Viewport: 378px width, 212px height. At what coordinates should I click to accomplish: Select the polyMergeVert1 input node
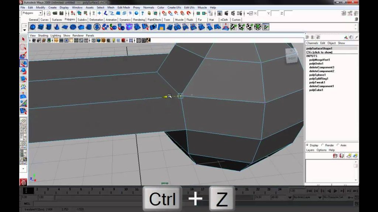319,60
